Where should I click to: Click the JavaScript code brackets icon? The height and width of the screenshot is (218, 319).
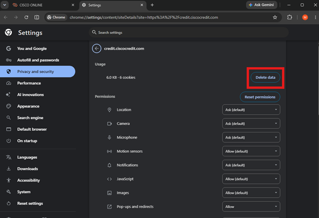pyautogui.click(x=109, y=179)
